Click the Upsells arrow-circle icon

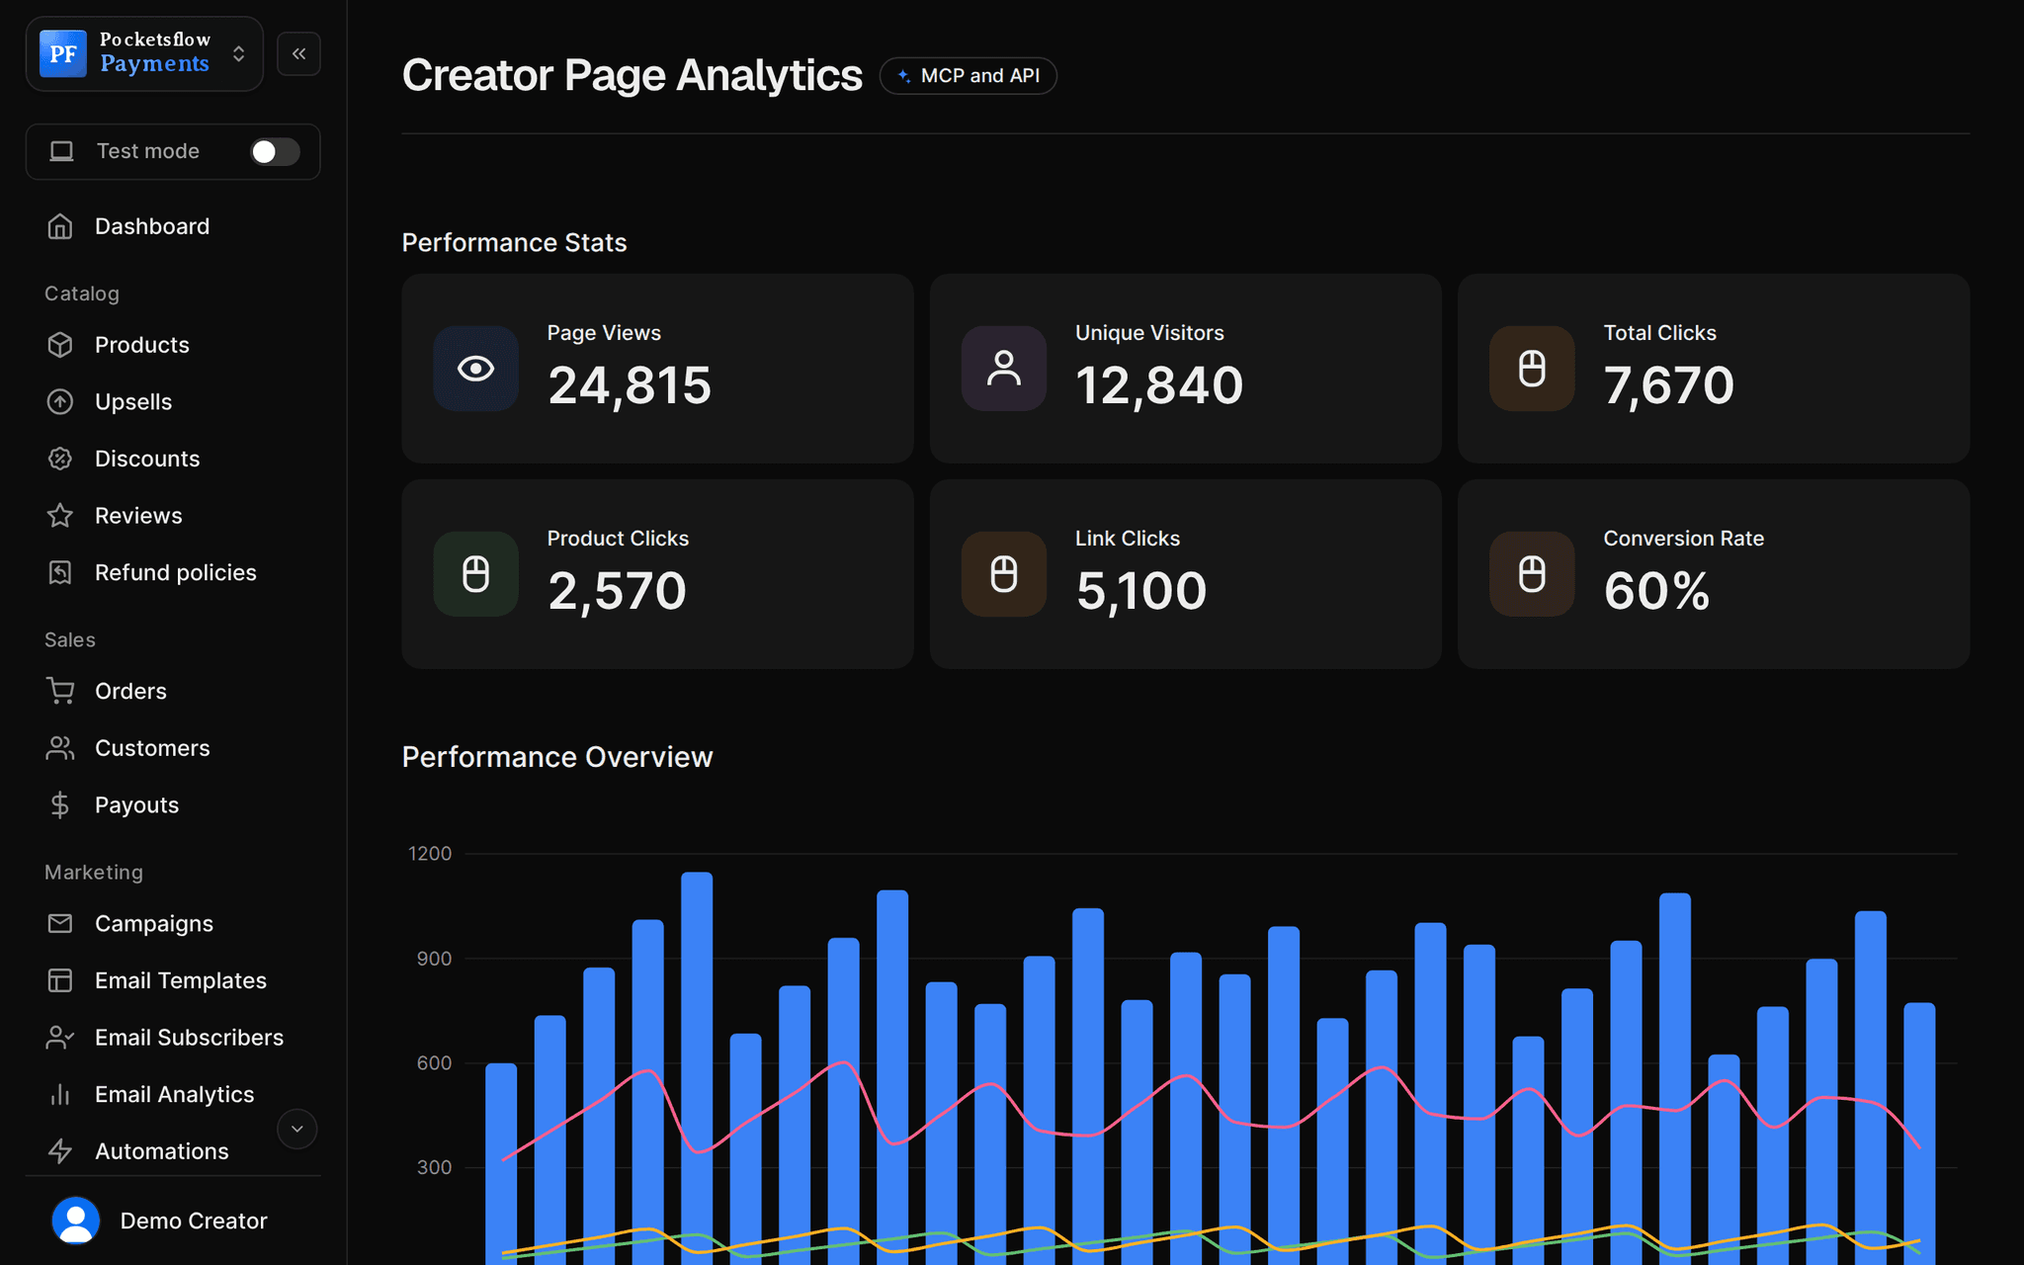(x=60, y=402)
